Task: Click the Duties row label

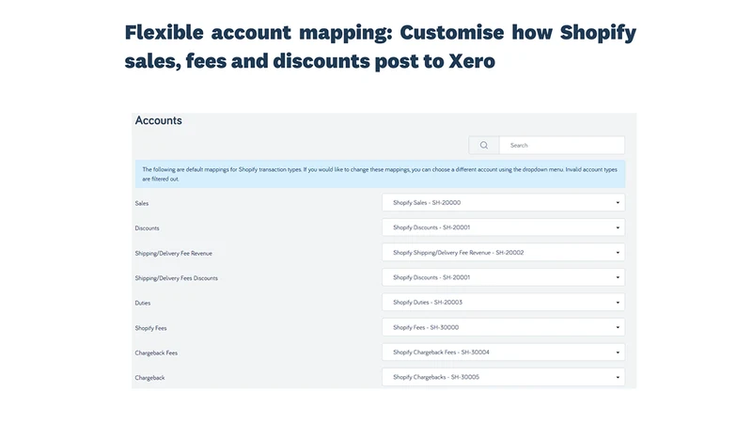Action: point(143,303)
